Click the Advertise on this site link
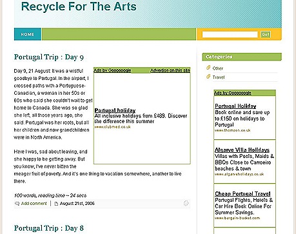This screenshot has height=234, width=296. coord(170,70)
